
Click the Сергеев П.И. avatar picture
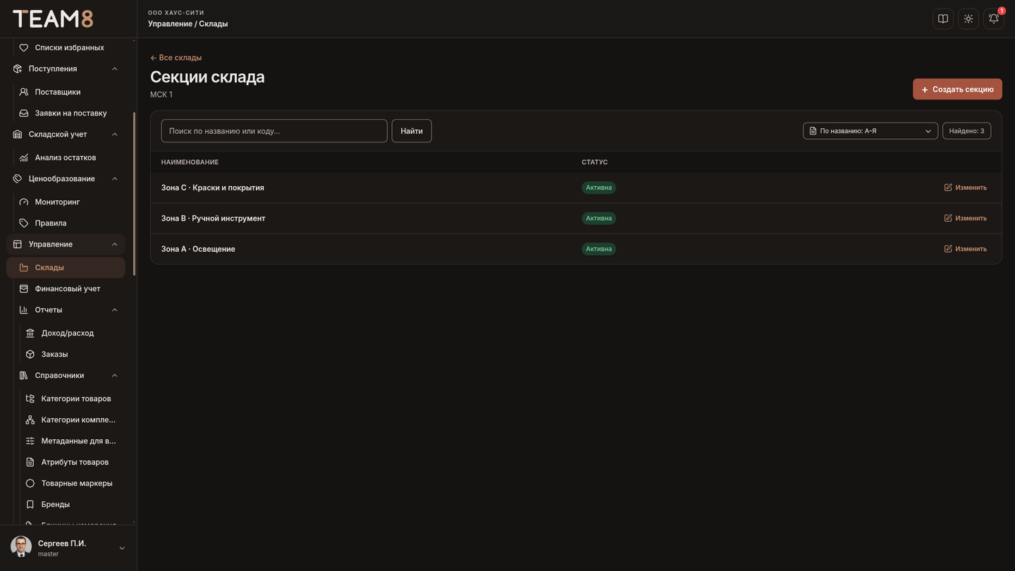click(x=21, y=547)
